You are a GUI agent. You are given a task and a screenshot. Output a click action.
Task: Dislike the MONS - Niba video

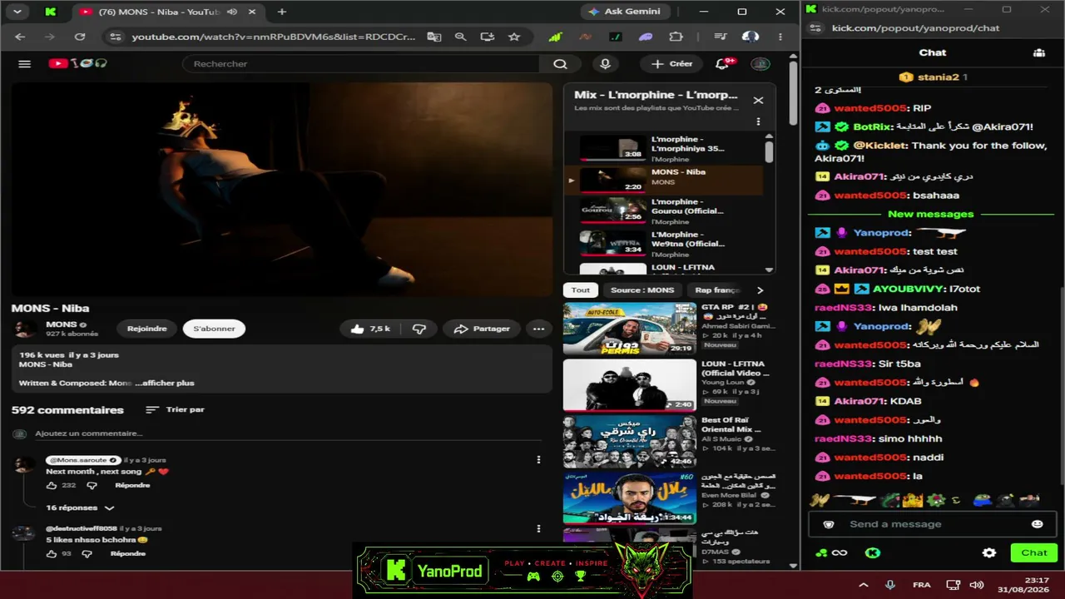coord(419,329)
